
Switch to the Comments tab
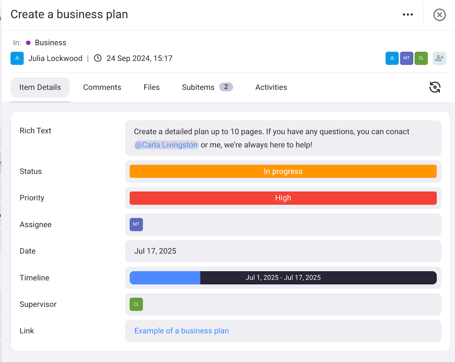(x=102, y=87)
